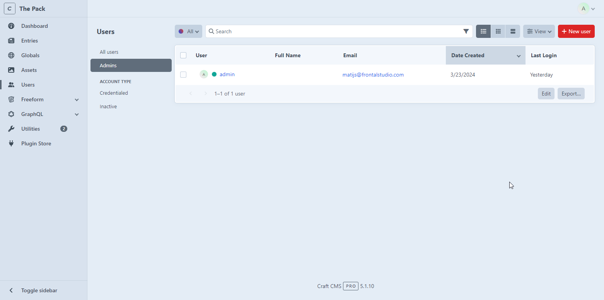Open the View options dropdown
The image size is (604, 300).
(539, 31)
